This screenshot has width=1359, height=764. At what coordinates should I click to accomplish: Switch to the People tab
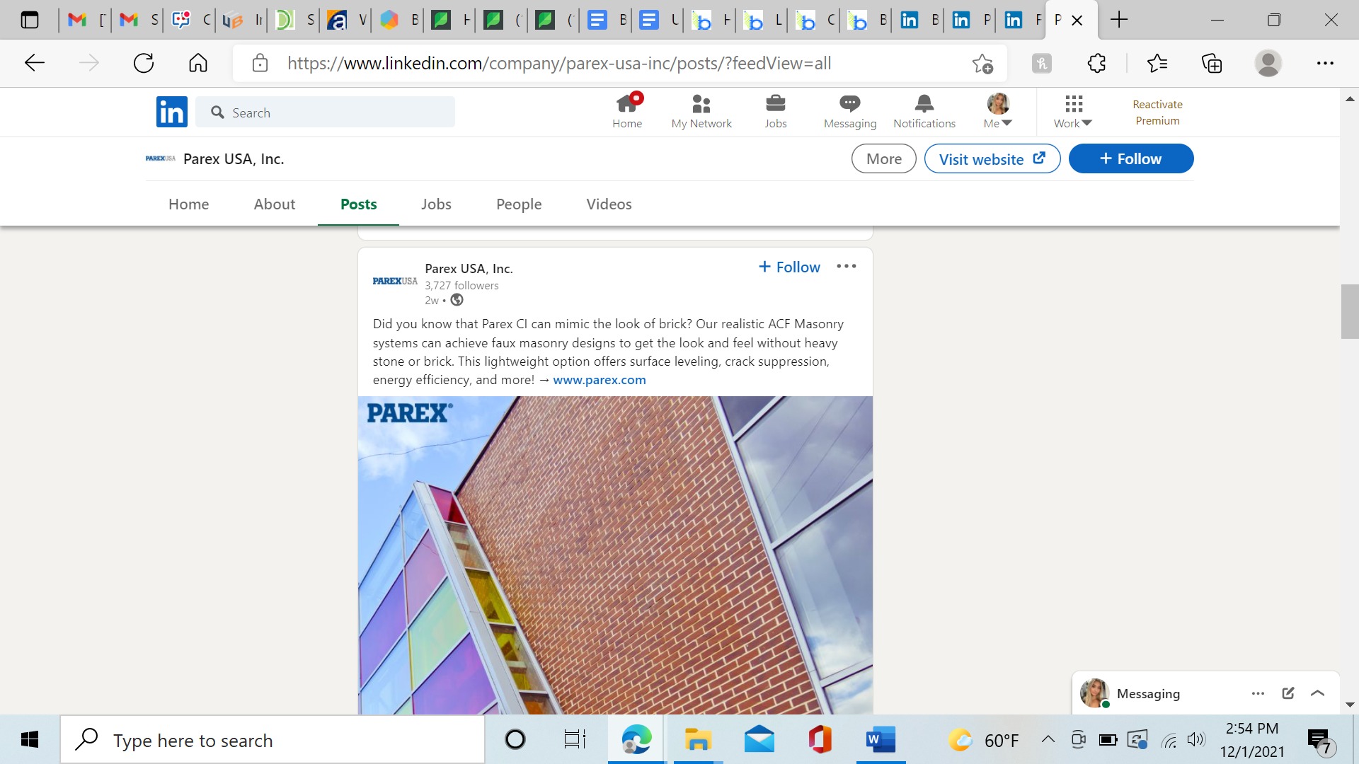tap(519, 204)
